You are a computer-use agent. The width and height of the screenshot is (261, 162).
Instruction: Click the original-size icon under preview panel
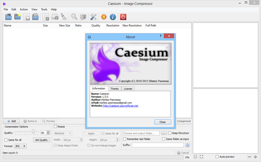(201, 157)
